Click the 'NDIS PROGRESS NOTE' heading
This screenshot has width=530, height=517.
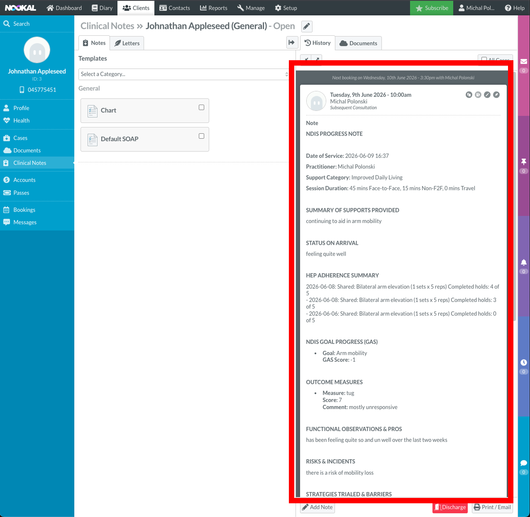click(x=334, y=134)
